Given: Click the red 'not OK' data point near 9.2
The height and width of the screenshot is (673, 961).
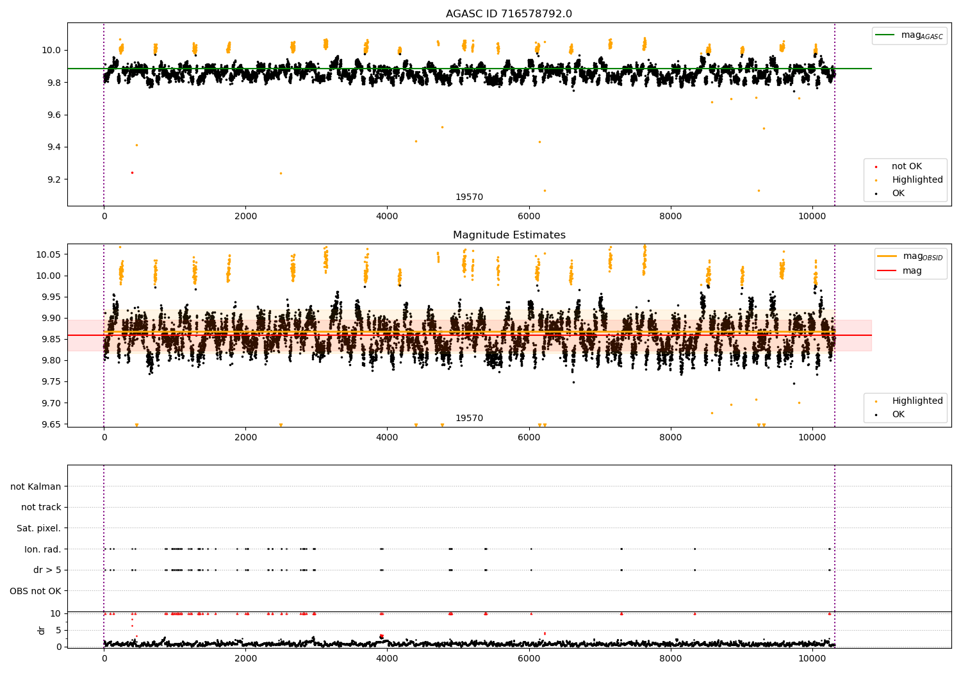Looking at the screenshot, I should point(132,172).
